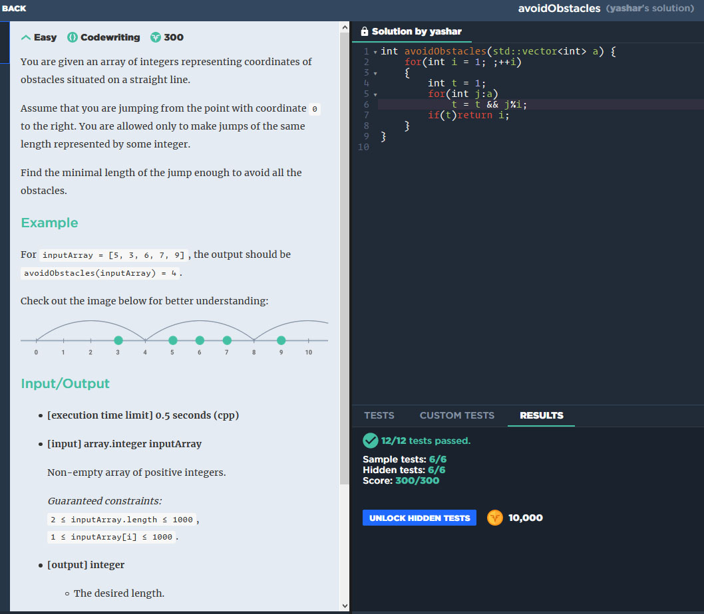Click the Solution by yashar tab title

tap(416, 31)
